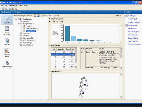Open the Menu dropdown in the results pane
This screenshot has width=142, height=107.
pos(118,15)
